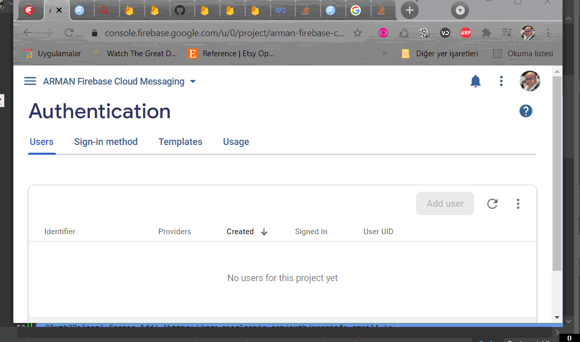This screenshot has height=342, width=580.
Task: Open the pink eye extension icon
Action: point(383,33)
